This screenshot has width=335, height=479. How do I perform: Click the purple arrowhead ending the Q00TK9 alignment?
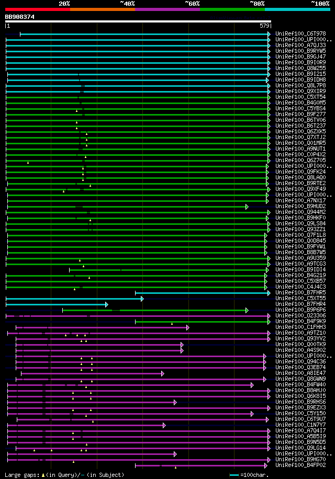(182, 345)
